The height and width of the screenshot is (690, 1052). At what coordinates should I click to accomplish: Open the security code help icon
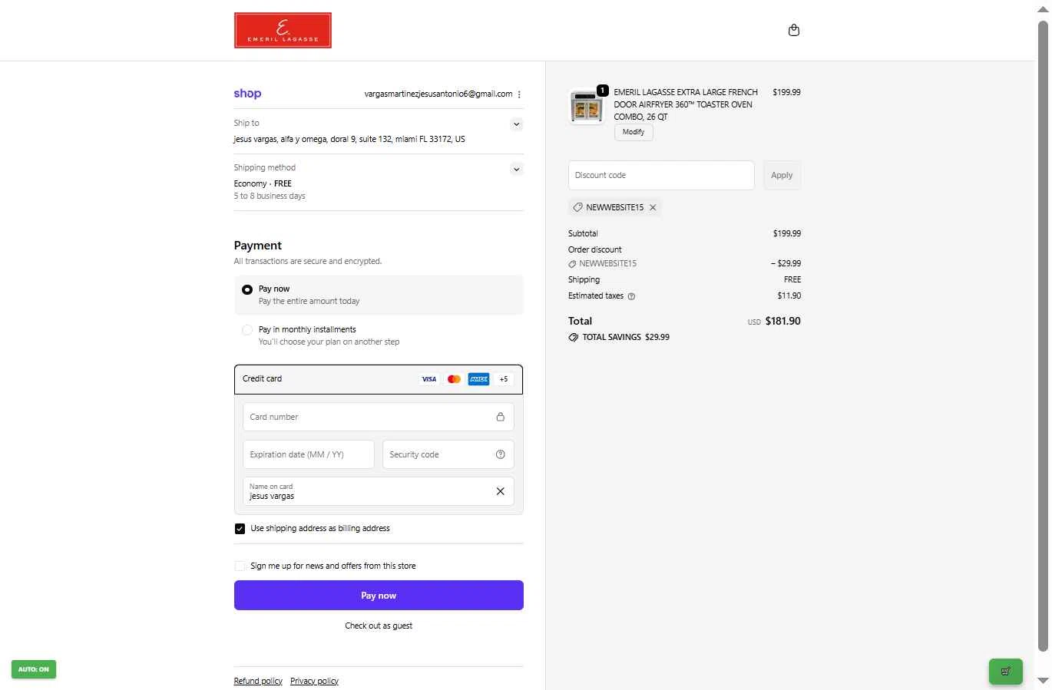click(x=500, y=454)
